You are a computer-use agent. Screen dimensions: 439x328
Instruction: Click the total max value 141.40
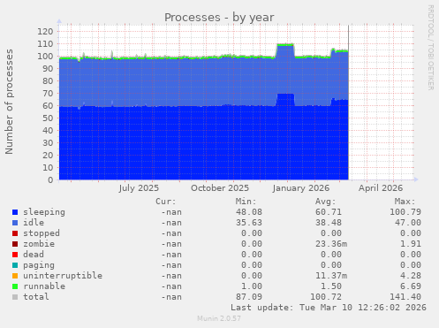click(x=405, y=297)
